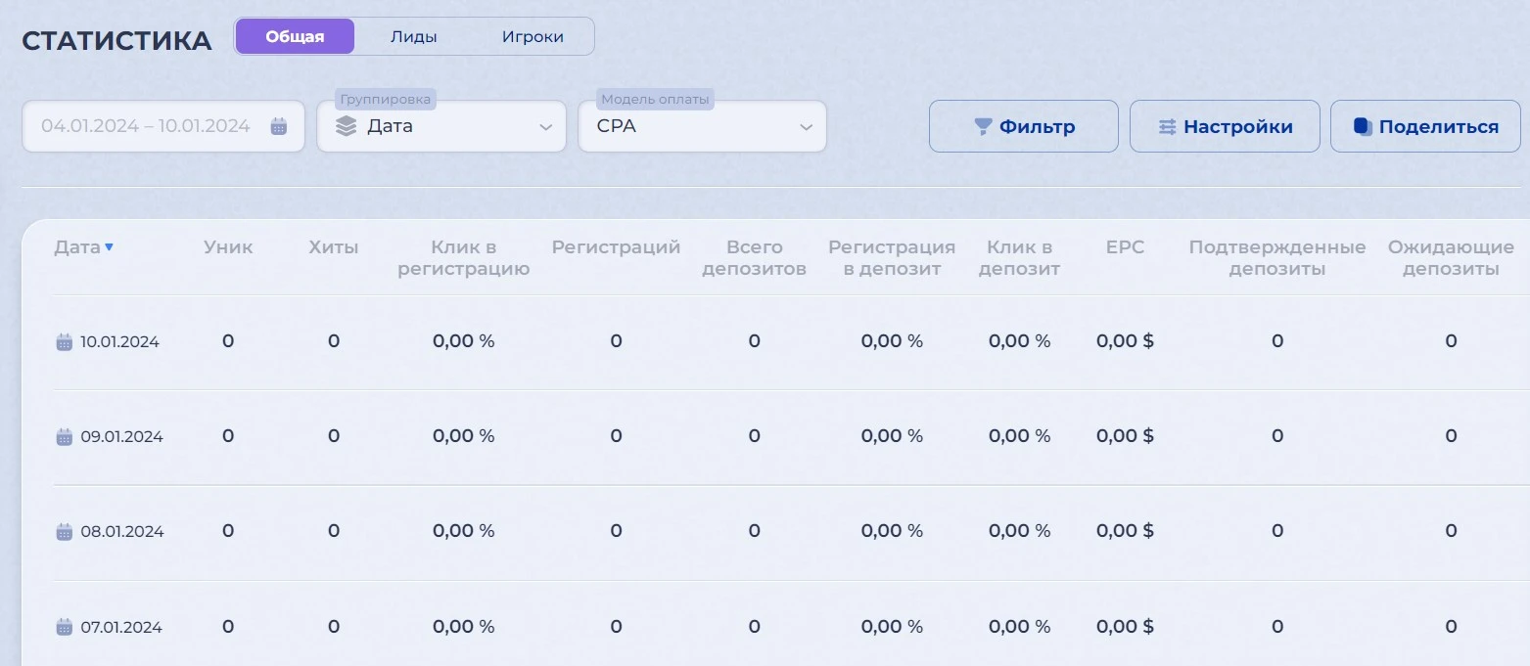This screenshot has width=1530, height=666.
Task: Click the Уник column header
Action: [228, 247]
